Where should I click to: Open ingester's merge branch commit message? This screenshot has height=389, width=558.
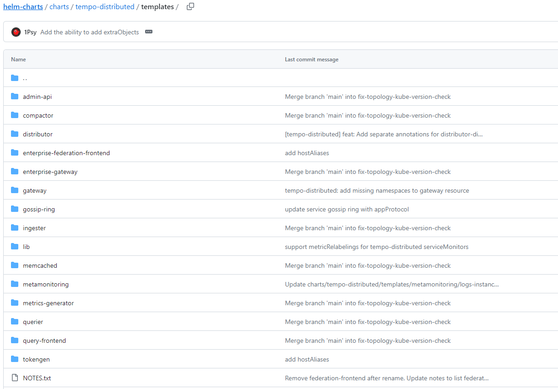point(368,228)
